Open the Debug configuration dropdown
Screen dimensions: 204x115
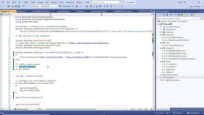[x=37, y=6]
